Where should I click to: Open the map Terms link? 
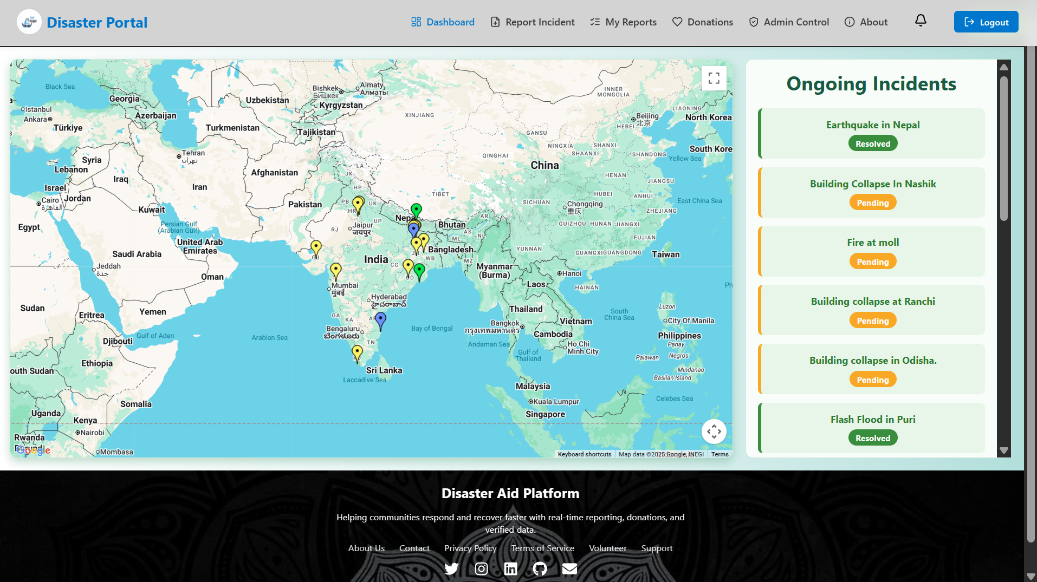[720, 454]
